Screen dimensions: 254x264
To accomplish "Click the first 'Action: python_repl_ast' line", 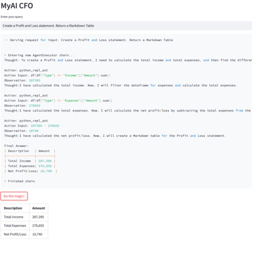I will pos(26,70).
